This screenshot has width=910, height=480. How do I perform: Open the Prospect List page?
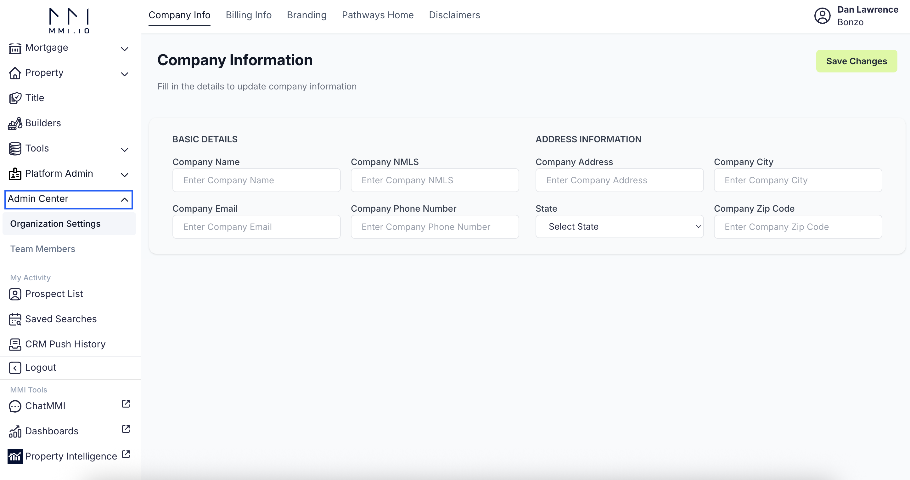coord(54,294)
